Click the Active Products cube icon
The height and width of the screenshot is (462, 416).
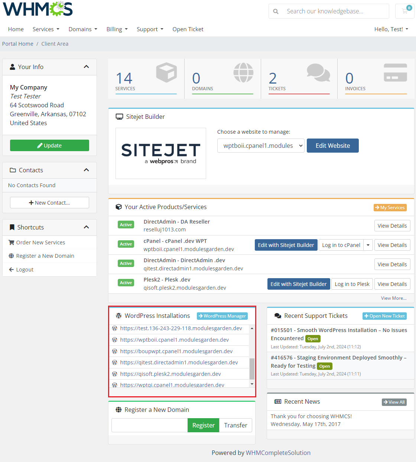[x=119, y=207]
